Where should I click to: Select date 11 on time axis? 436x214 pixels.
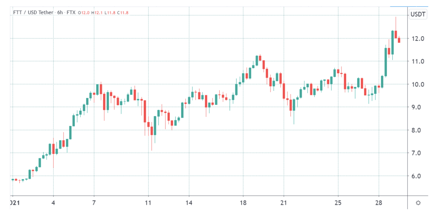click(148, 203)
